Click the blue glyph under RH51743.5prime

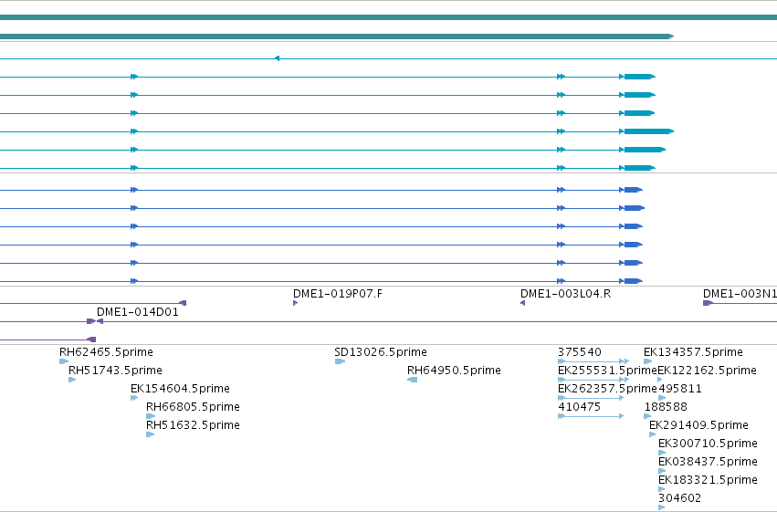pos(72,380)
